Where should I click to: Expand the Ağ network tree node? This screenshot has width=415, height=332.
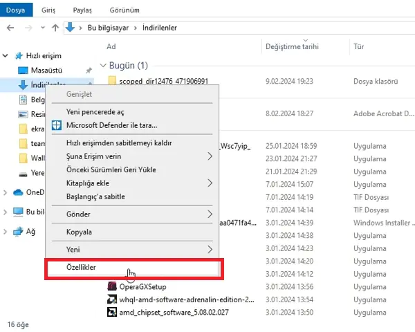[7, 232]
